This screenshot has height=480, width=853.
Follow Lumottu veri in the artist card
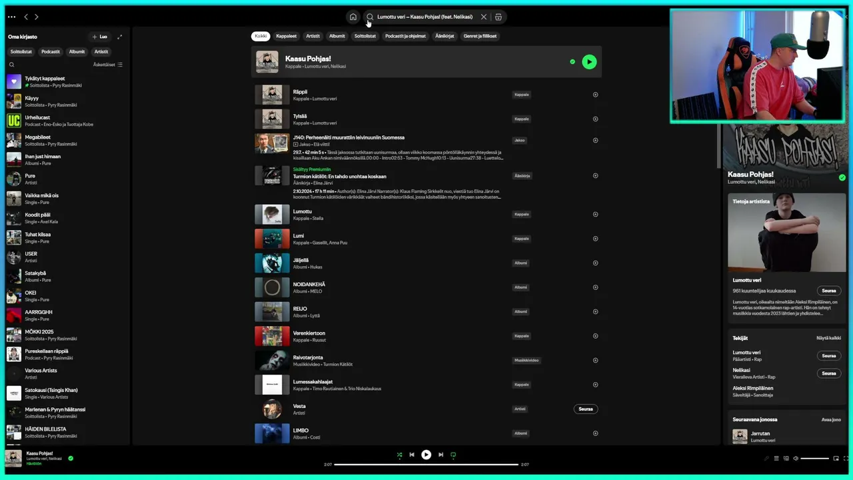tap(829, 291)
